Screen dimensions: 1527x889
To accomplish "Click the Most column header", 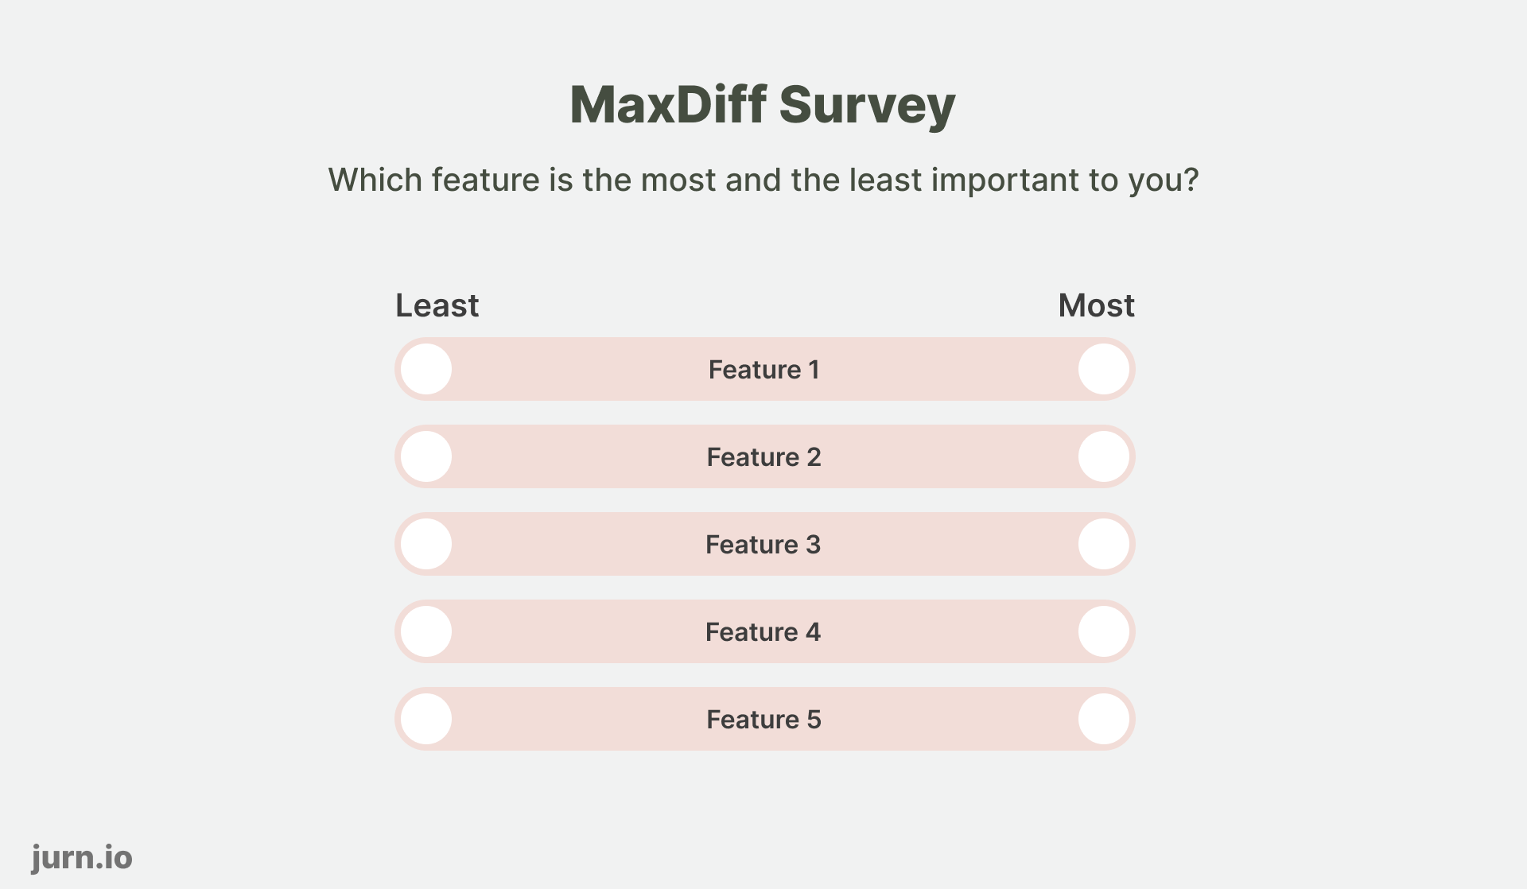I will [1096, 305].
